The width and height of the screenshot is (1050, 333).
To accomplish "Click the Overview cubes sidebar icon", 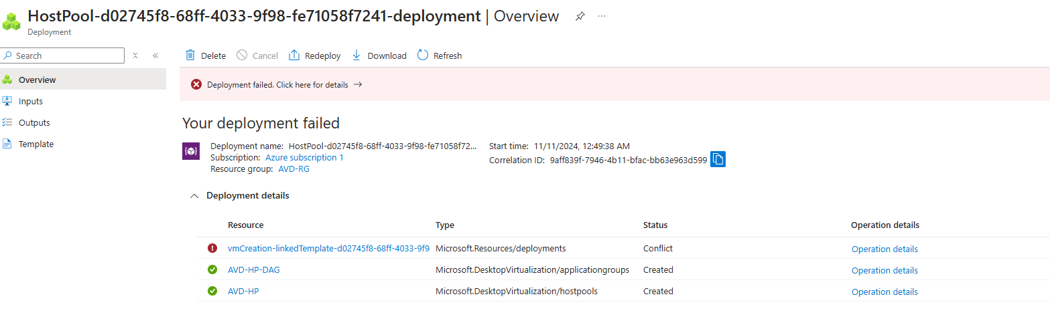I will [x=7, y=80].
